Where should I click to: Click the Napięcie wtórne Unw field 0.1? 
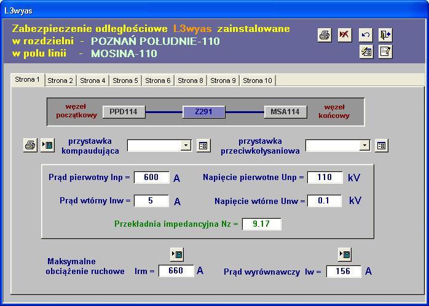[324, 201]
